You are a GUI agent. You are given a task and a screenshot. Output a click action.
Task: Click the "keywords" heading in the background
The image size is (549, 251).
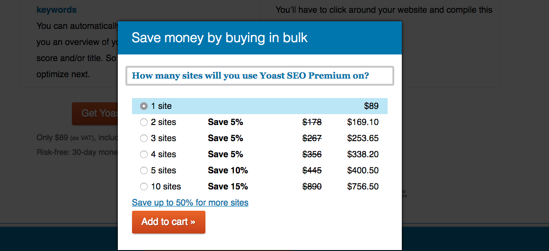click(x=56, y=10)
